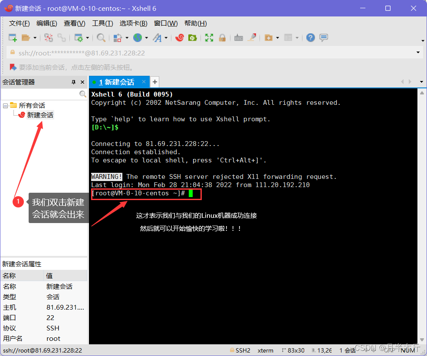This screenshot has height=356, width=427.
Task: Open the 查看(V) menu
Action: tap(74, 23)
